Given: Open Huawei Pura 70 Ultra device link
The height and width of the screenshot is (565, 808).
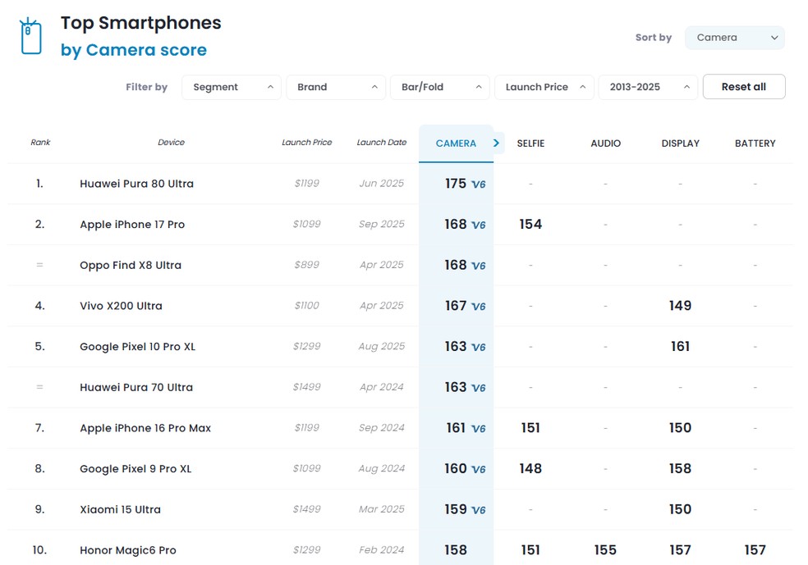Looking at the screenshot, I should coord(136,387).
